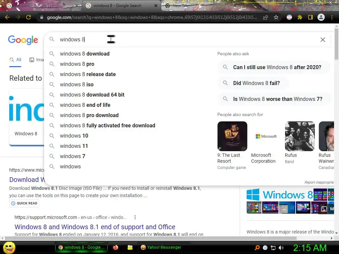
Task: Open the three-dot menu beside the support.microsoft.com result
Action: click(x=135, y=217)
